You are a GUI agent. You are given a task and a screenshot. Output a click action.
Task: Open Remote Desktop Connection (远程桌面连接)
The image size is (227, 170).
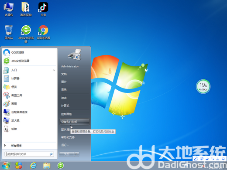29,112
